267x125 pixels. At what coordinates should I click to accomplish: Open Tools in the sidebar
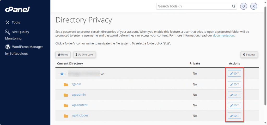pyautogui.click(x=16, y=22)
